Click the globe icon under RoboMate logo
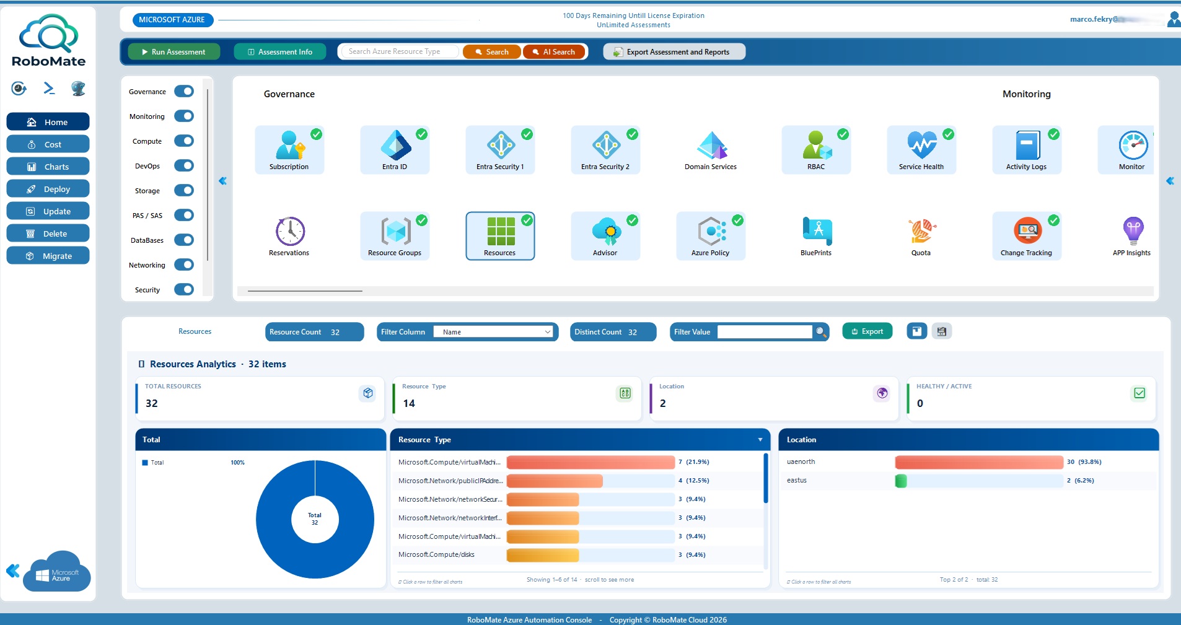This screenshot has width=1181, height=625. click(x=78, y=89)
